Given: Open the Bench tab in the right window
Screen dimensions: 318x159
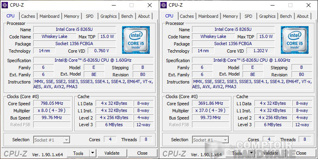Looking at the screenshot, I should click(286, 16).
